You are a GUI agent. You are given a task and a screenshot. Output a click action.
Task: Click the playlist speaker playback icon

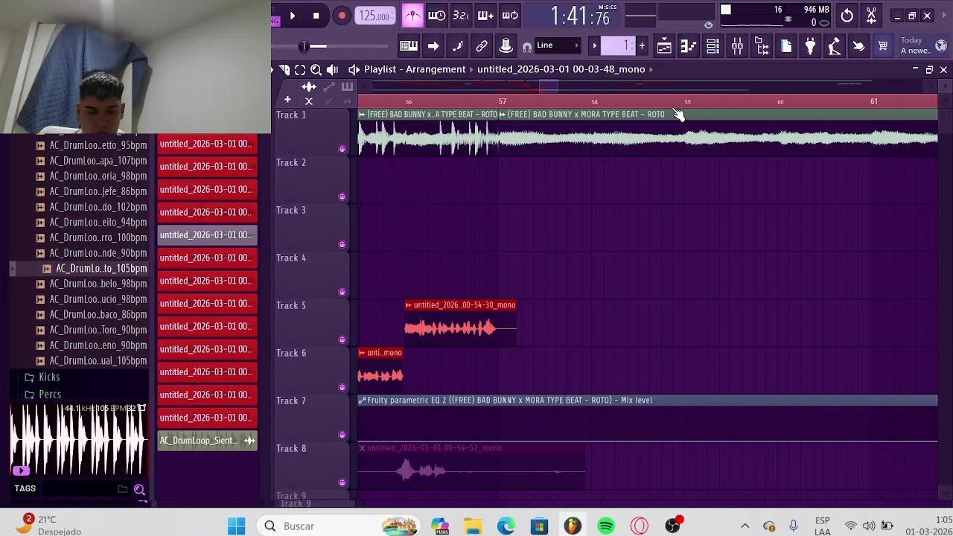(x=332, y=69)
